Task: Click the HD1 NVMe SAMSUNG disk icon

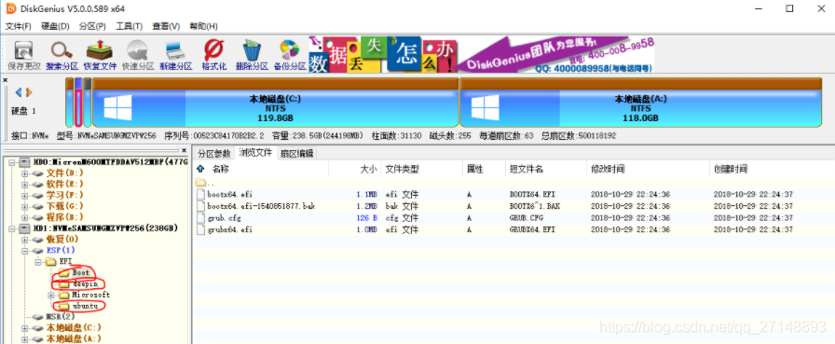Action: click(x=24, y=227)
